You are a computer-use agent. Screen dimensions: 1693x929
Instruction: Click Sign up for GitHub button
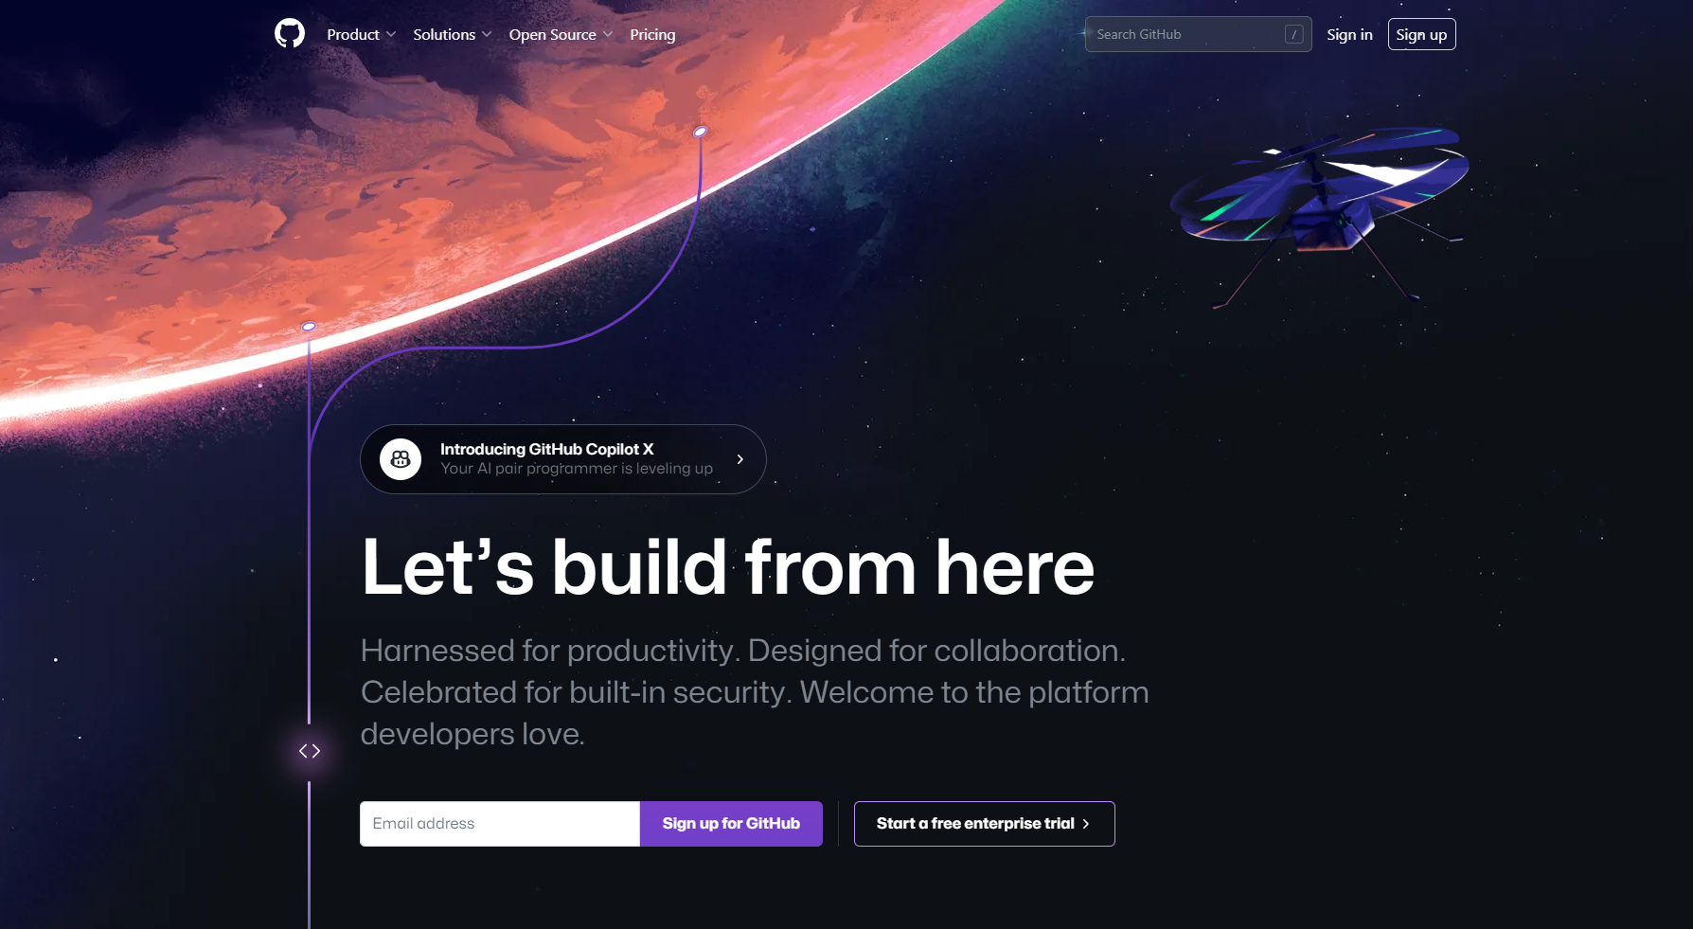[x=731, y=824]
